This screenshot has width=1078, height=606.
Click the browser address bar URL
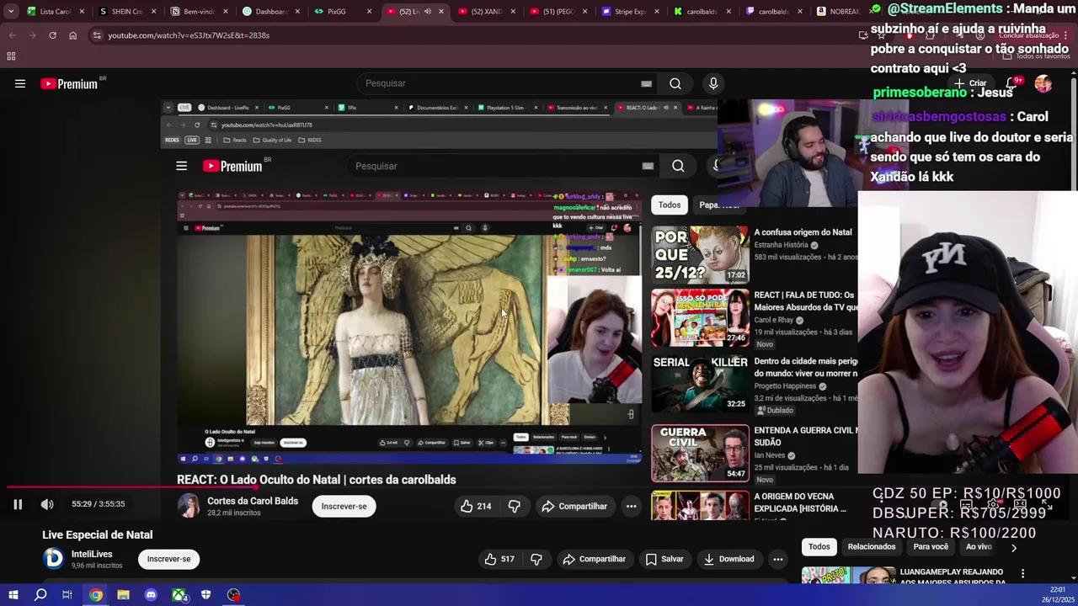pyautogui.click(x=189, y=35)
